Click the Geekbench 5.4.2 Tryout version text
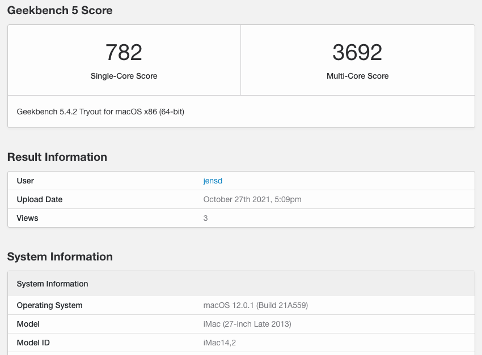482x355 pixels. tap(100, 112)
